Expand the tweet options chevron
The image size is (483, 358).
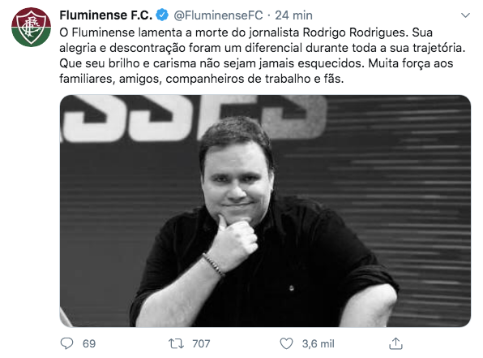click(x=465, y=15)
